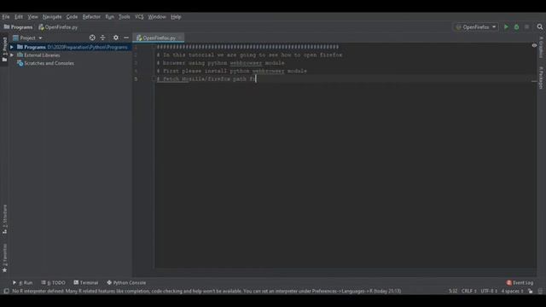
Task: Click the tool windows toggle icon in status bar corner
Action: click(6, 291)
